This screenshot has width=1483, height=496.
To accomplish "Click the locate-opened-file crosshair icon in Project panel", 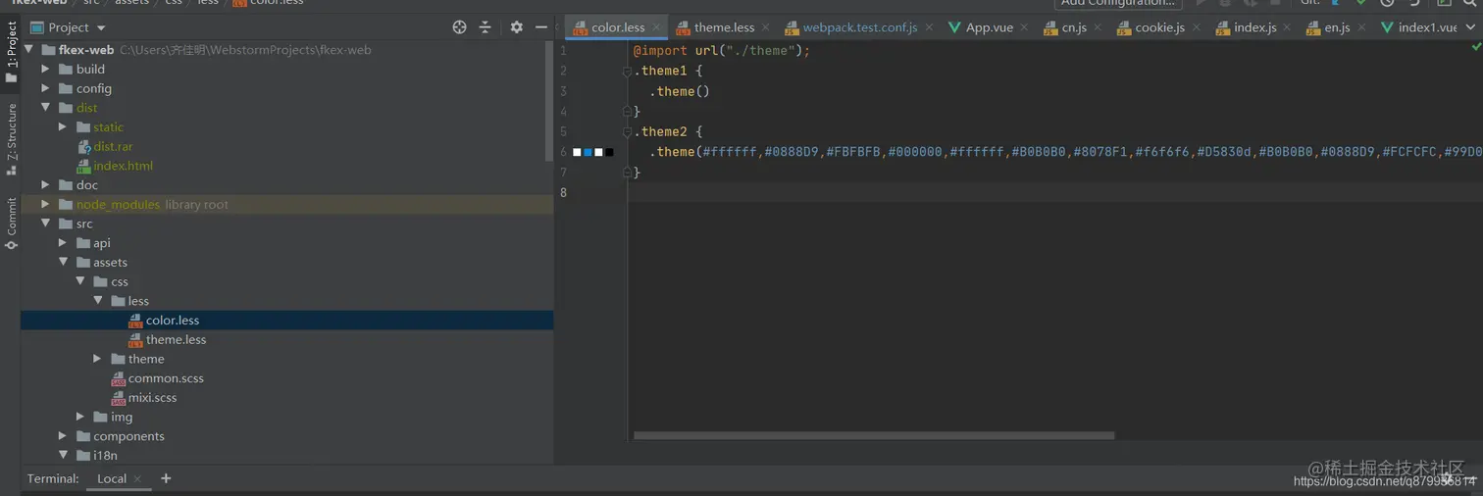I will click(x=459, y=27).
